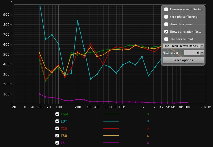Turn on Zero phase filtering

tap(166, 17)
